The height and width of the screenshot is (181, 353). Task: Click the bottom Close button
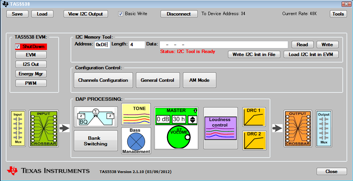pyautogui.click(x=332, y=171)
